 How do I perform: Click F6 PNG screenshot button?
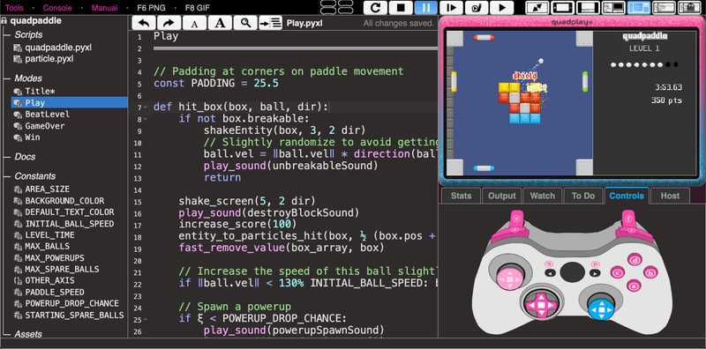[x=151, y=8]
